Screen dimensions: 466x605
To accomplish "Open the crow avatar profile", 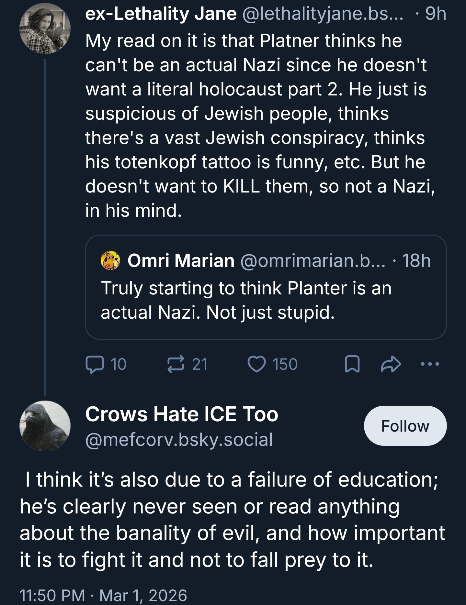I will (x=45, y=426).
